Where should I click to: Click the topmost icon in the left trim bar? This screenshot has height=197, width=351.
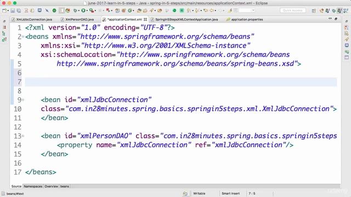[x=4, y=21]
